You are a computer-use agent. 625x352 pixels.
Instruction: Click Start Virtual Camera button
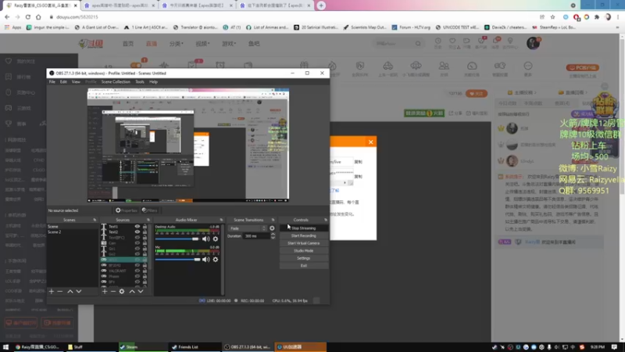click(304, 243)
